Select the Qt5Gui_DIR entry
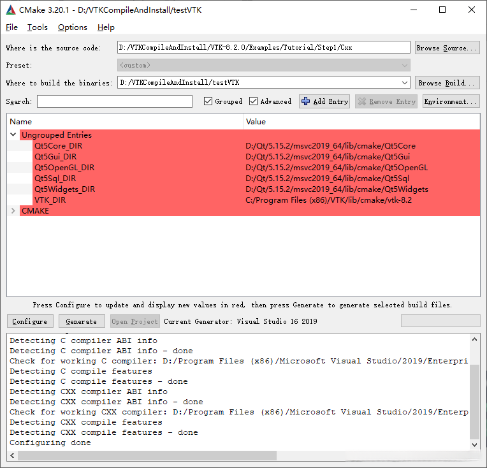This screenshot has width=487, height=468. pos(55,157)
